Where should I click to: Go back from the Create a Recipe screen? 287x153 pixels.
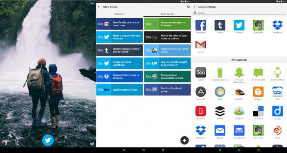click(195, 7)
